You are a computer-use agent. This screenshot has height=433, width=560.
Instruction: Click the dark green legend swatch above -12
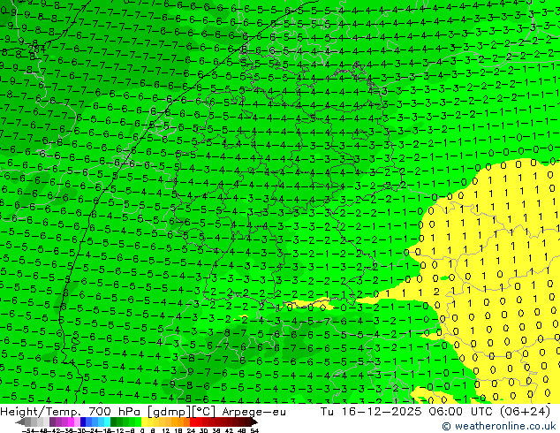[113, 422]
